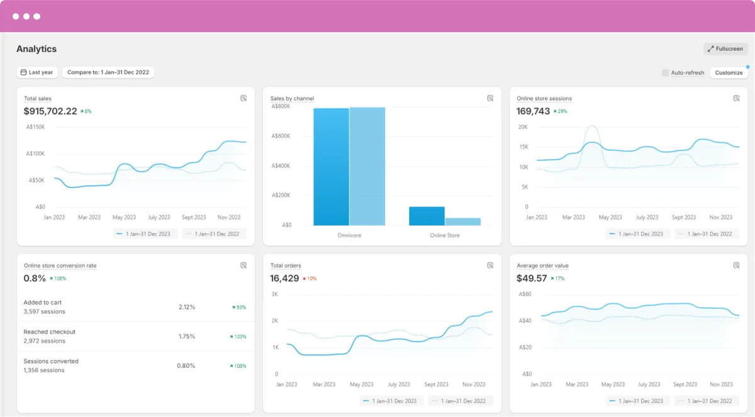Screen dimensions: 755x417
Task: Hide the 2022 series on Online store sessions
Action: pos(706,233)
